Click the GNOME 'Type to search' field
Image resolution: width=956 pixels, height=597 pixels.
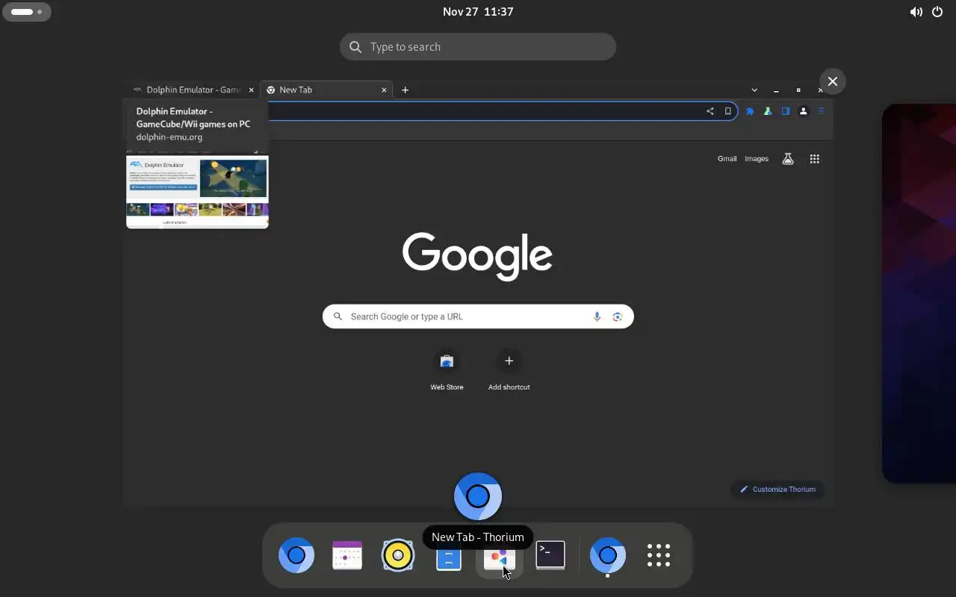tap(478, 47)
